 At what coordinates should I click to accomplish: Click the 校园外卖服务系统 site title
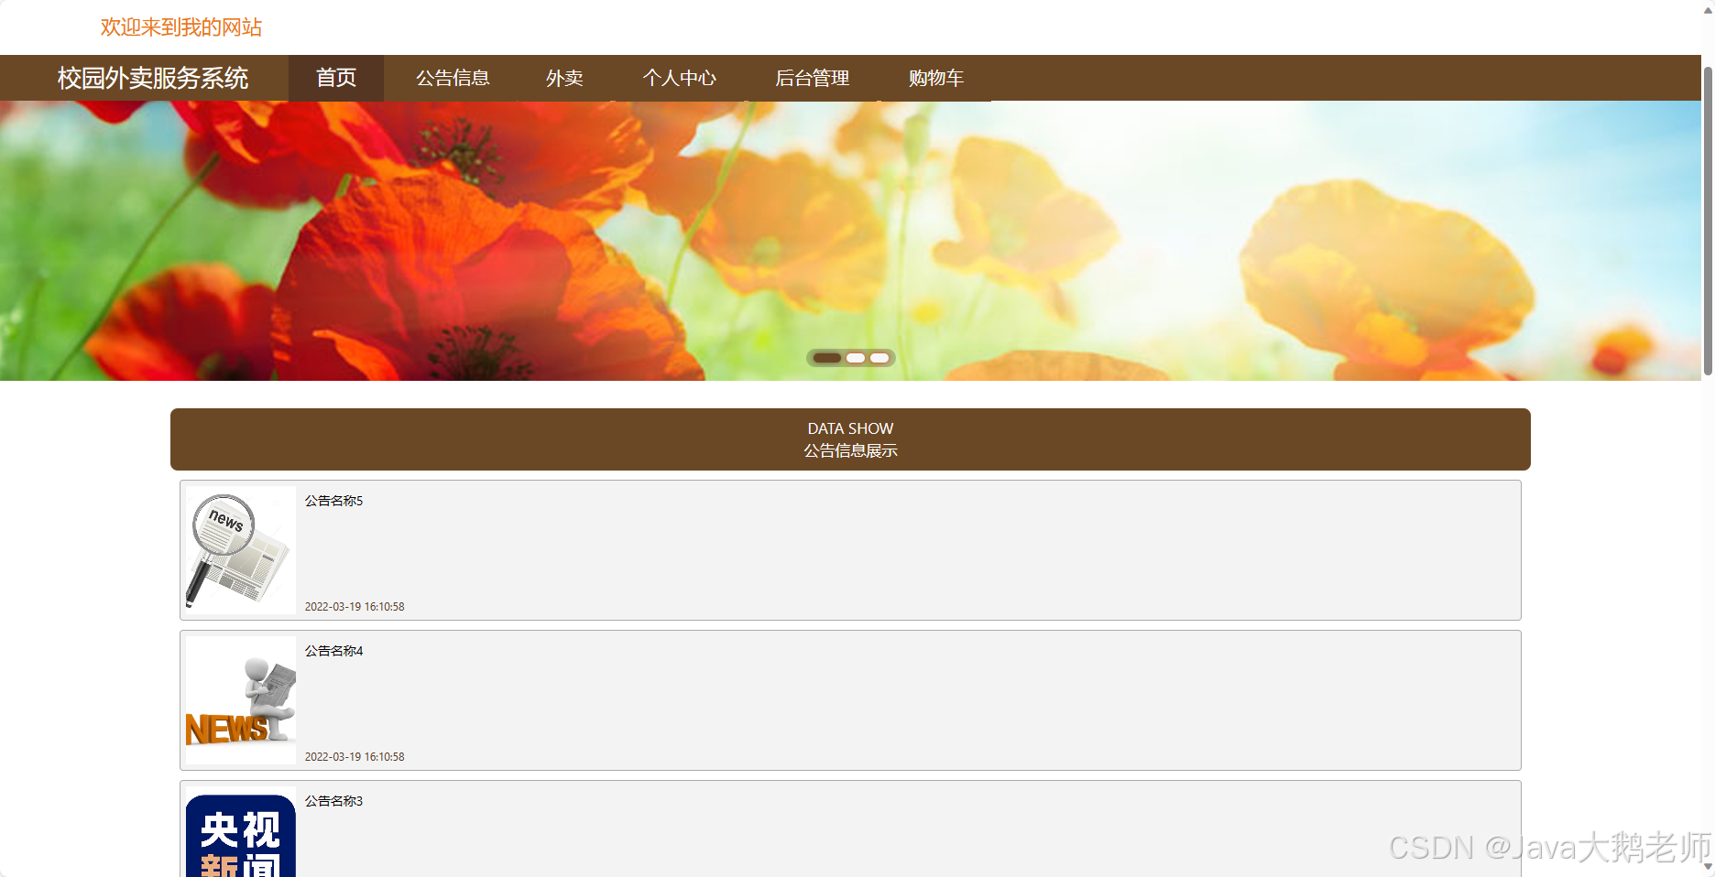coord(153,78)
